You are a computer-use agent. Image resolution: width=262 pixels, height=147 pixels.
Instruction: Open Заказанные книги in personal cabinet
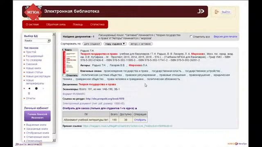(37, 129)
